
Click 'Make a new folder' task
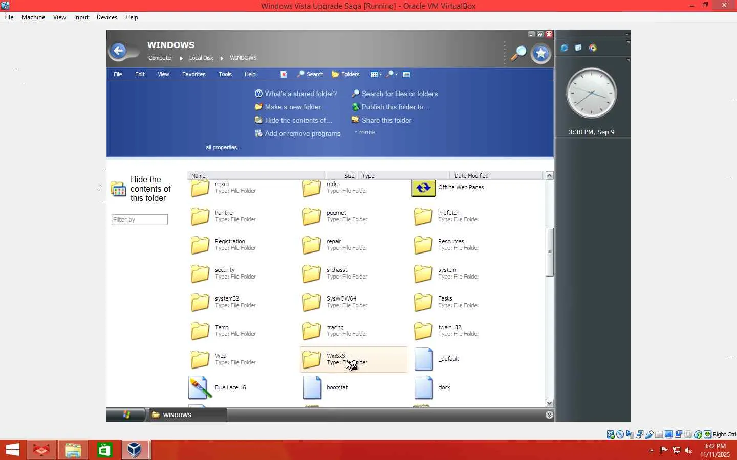pos(288,107)
